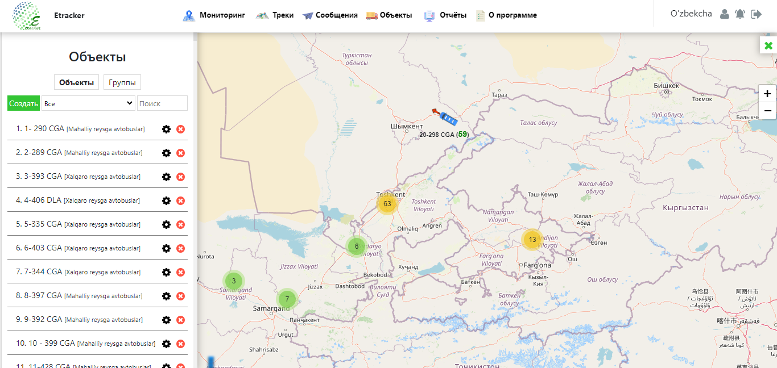This screenshot has height=368, width=777.
Task: Click the 3 cluster marker near Samarqand Viloyati
Action: coord(234,281)
